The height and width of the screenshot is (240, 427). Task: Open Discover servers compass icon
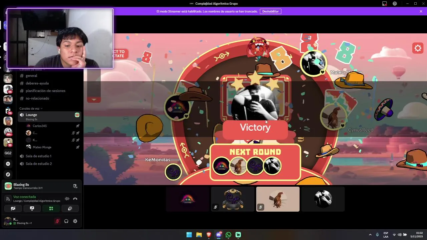pos(8,174)
